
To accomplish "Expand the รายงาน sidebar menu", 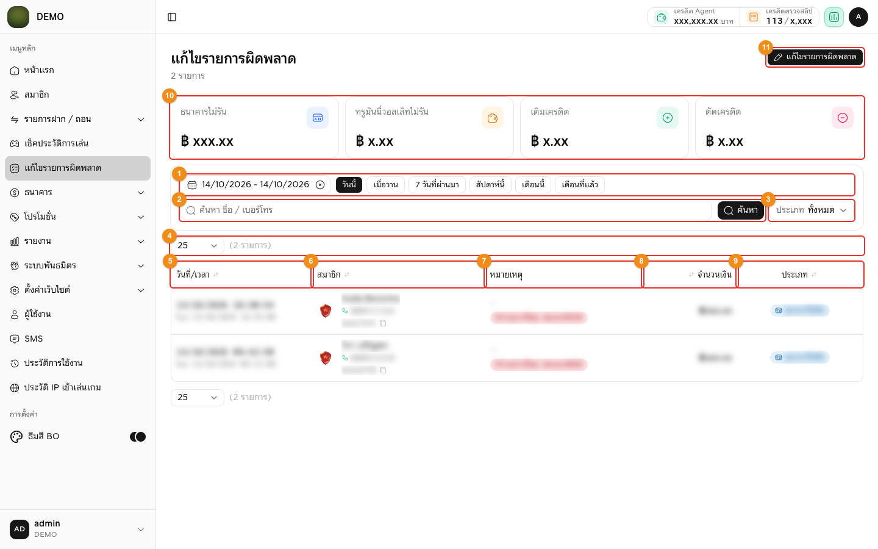I will tap(77, 241).
